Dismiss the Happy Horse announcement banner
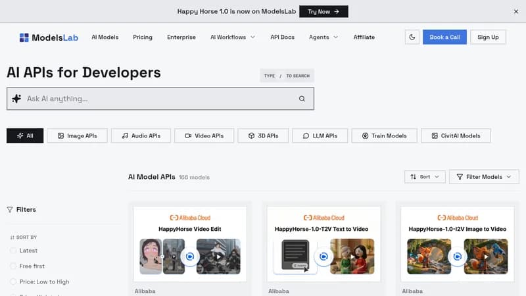 click(x=516, y=11)
